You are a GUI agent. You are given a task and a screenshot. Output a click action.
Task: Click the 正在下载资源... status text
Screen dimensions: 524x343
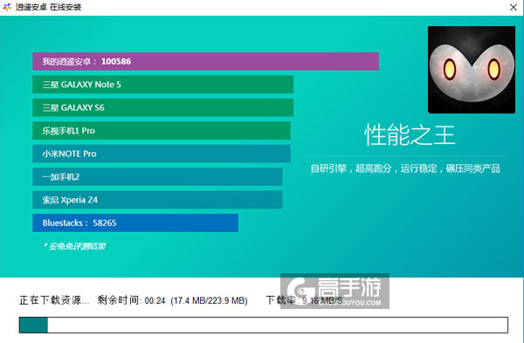(54, 300)
